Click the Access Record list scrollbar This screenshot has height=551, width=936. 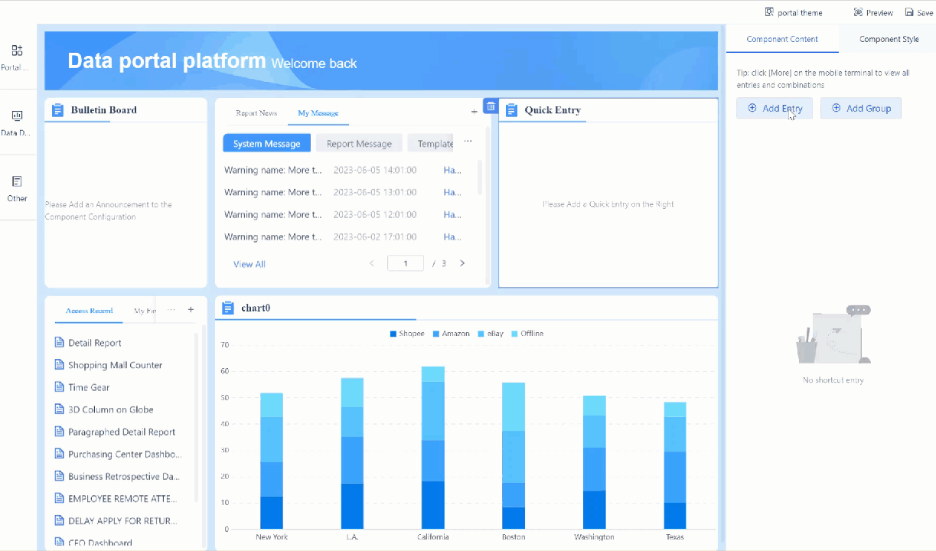(196, 417)
